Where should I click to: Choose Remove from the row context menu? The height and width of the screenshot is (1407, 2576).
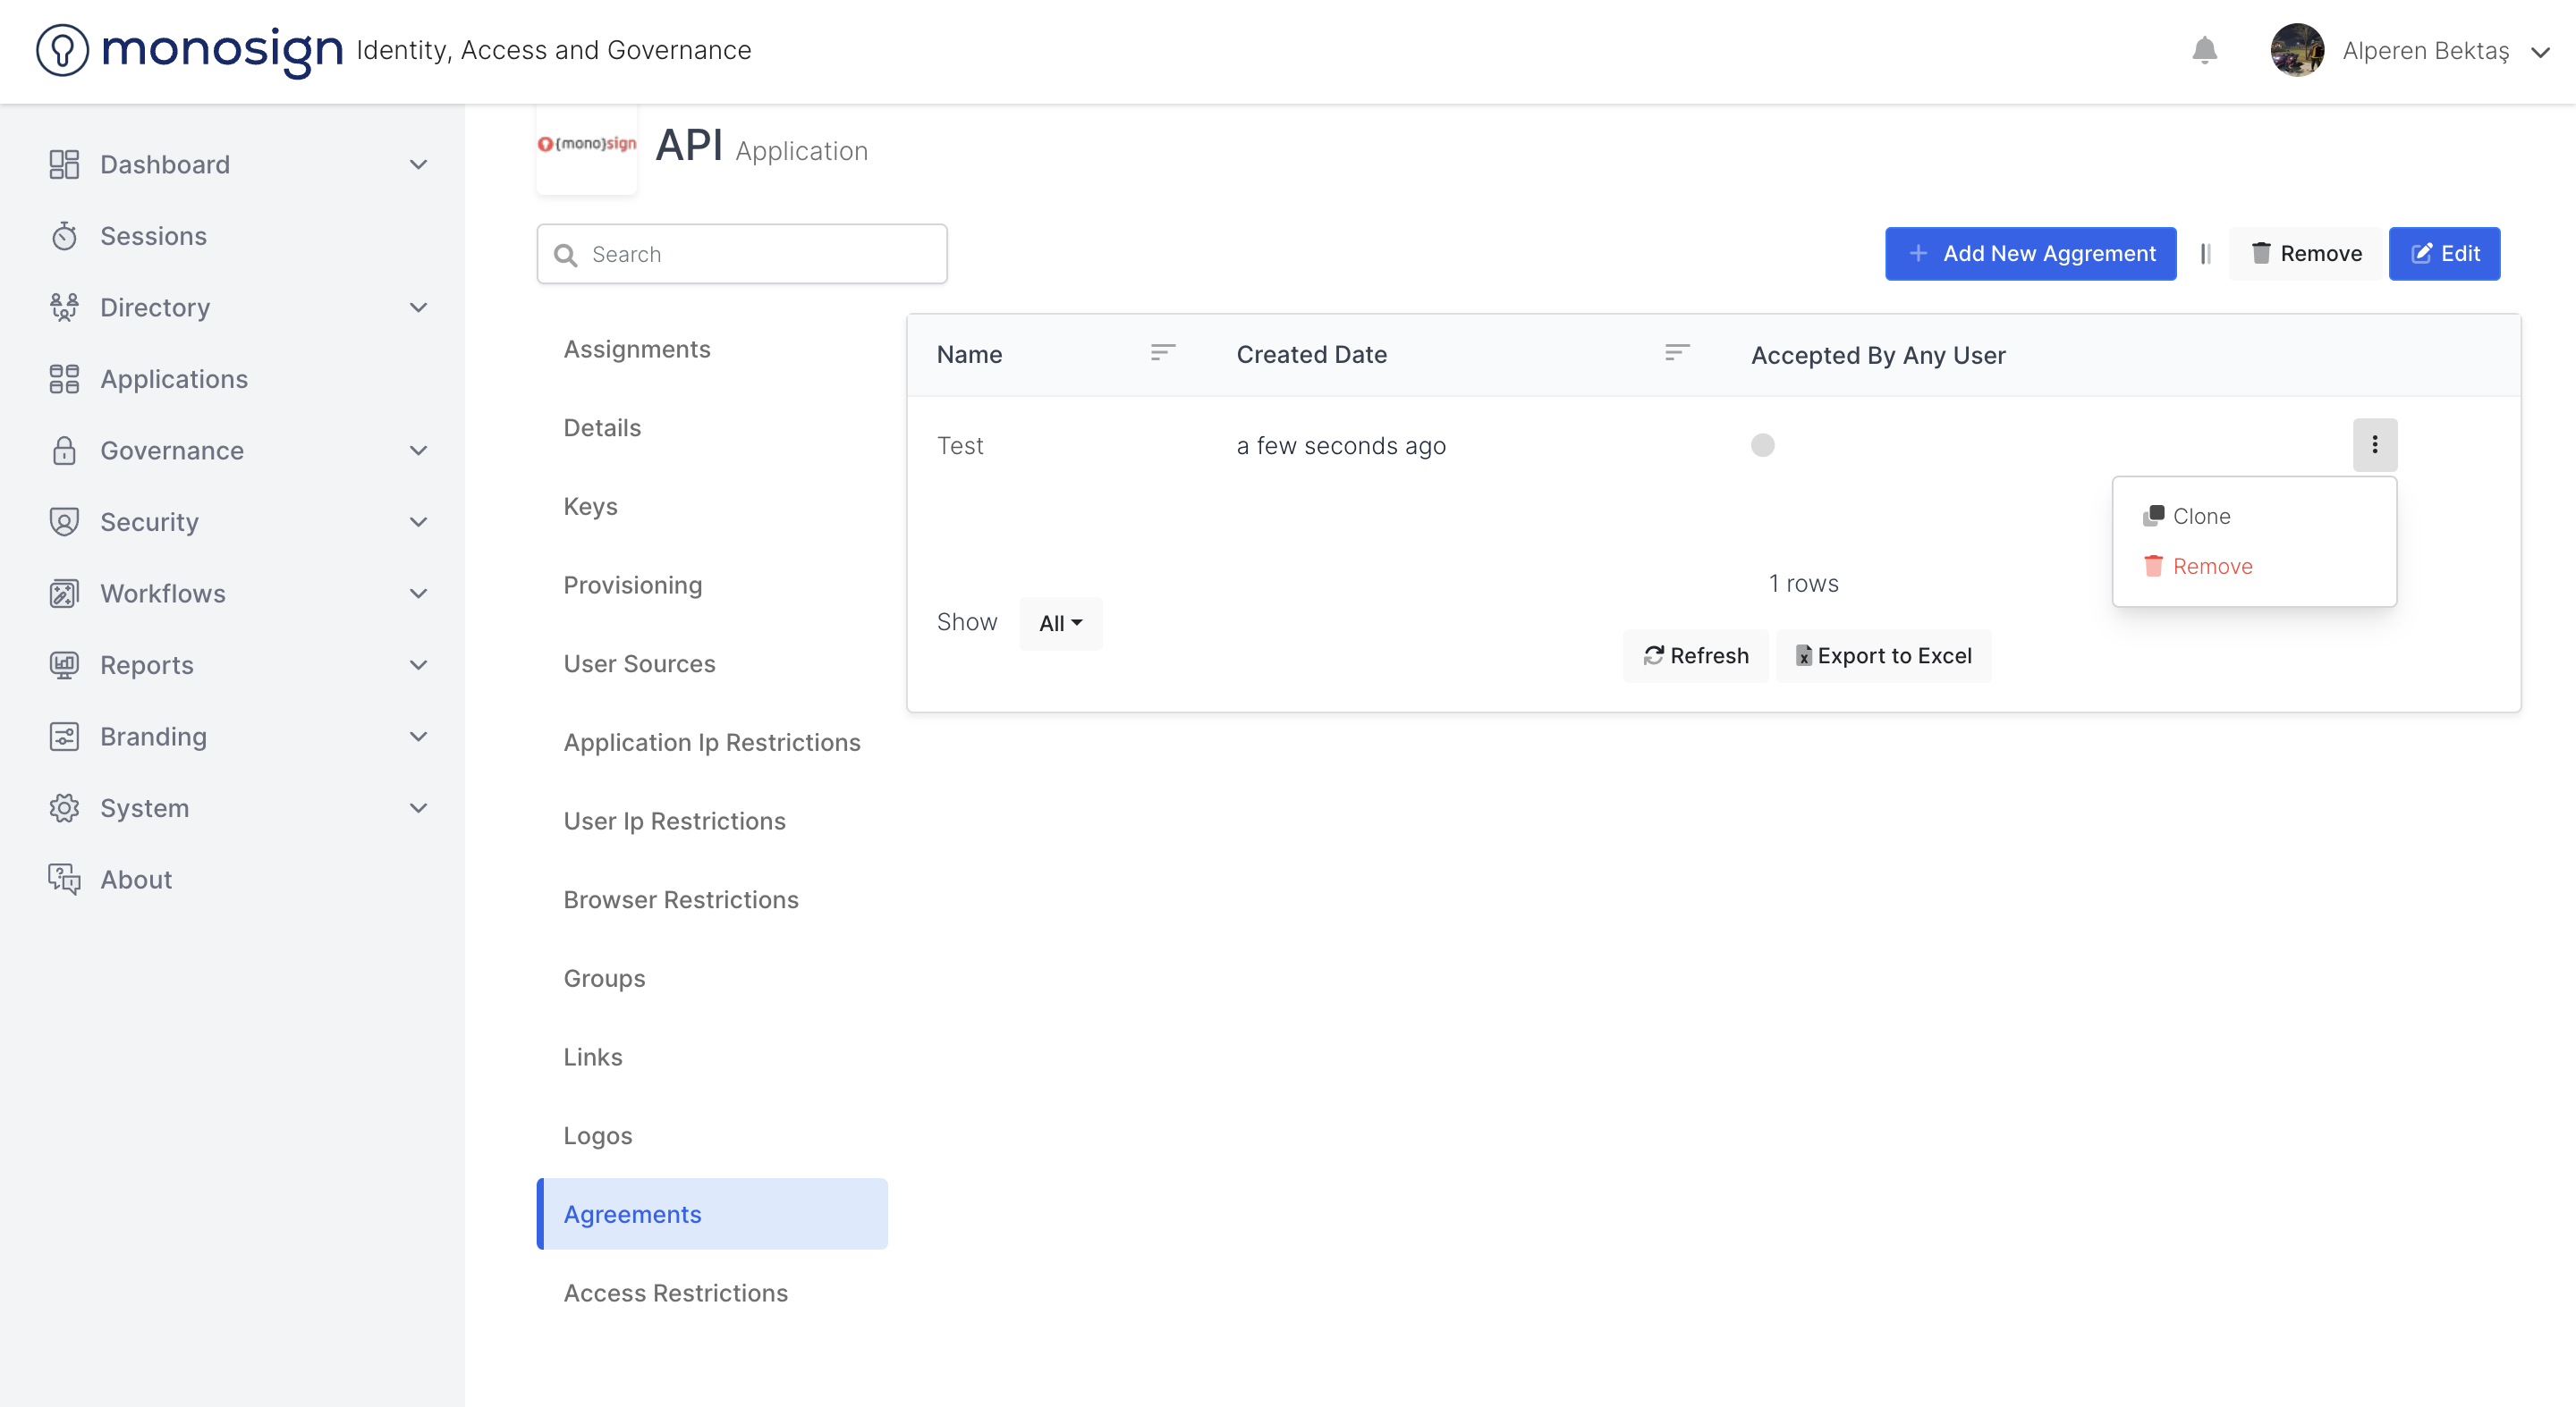[x=2211, y=566]
